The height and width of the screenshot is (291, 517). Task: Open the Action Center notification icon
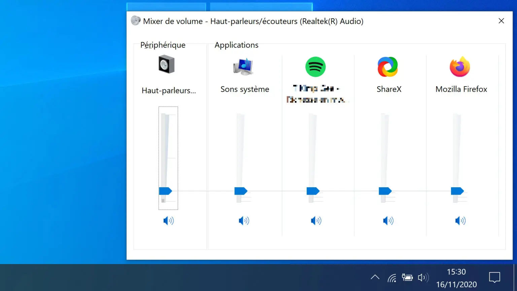pyautogui.click(x=494, y=277)
